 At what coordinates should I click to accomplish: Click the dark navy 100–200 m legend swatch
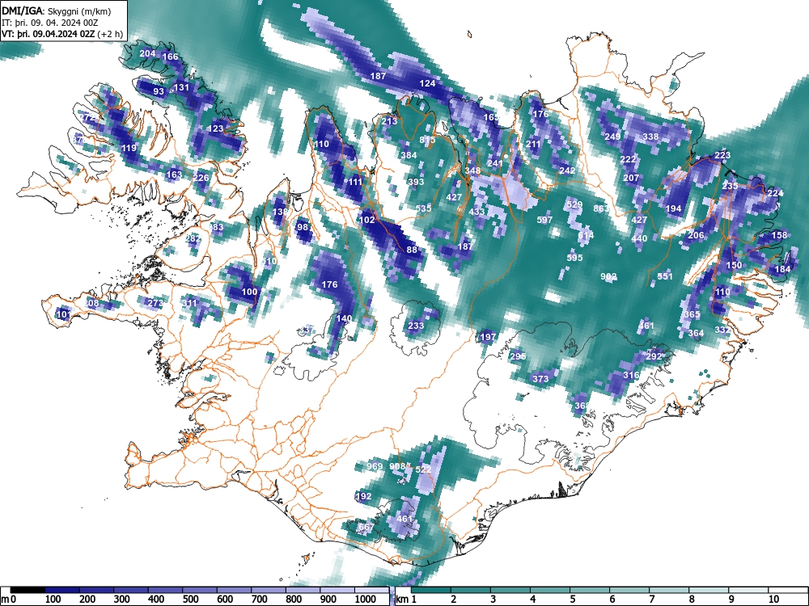[62, 590]
